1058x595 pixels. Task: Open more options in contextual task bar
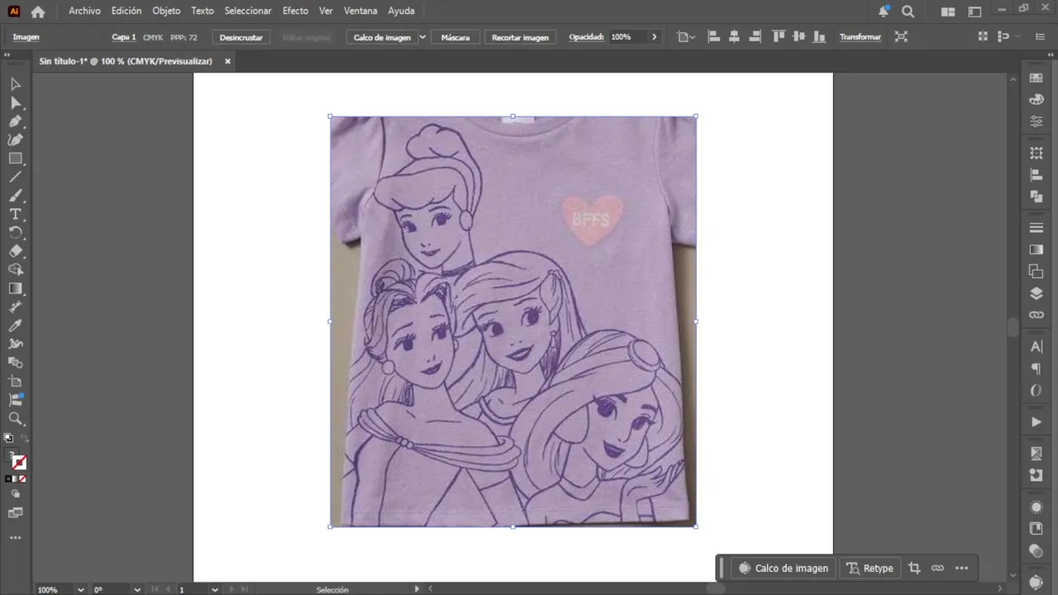(x=961, y=568)
